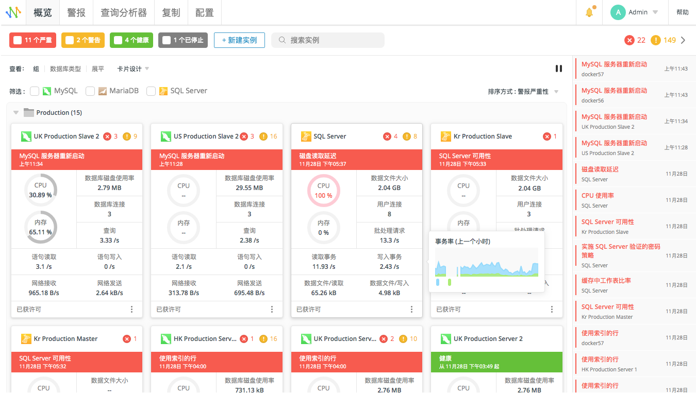
Task: Tick the SQL Server filter checkbox
Action: (x=151, y=91)
